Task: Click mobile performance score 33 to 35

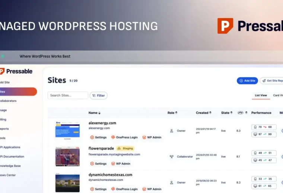Action: tap(264, 179)
